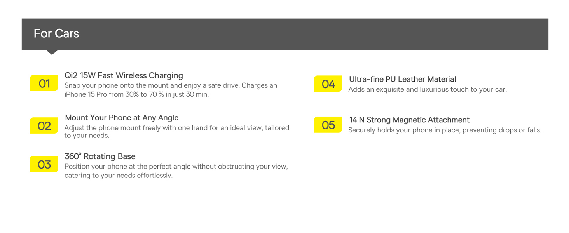The image size is (569, 233).
Task: Click the "iPhone 15 Pro from 30% to 70%" line
Action: coord(136,94)
